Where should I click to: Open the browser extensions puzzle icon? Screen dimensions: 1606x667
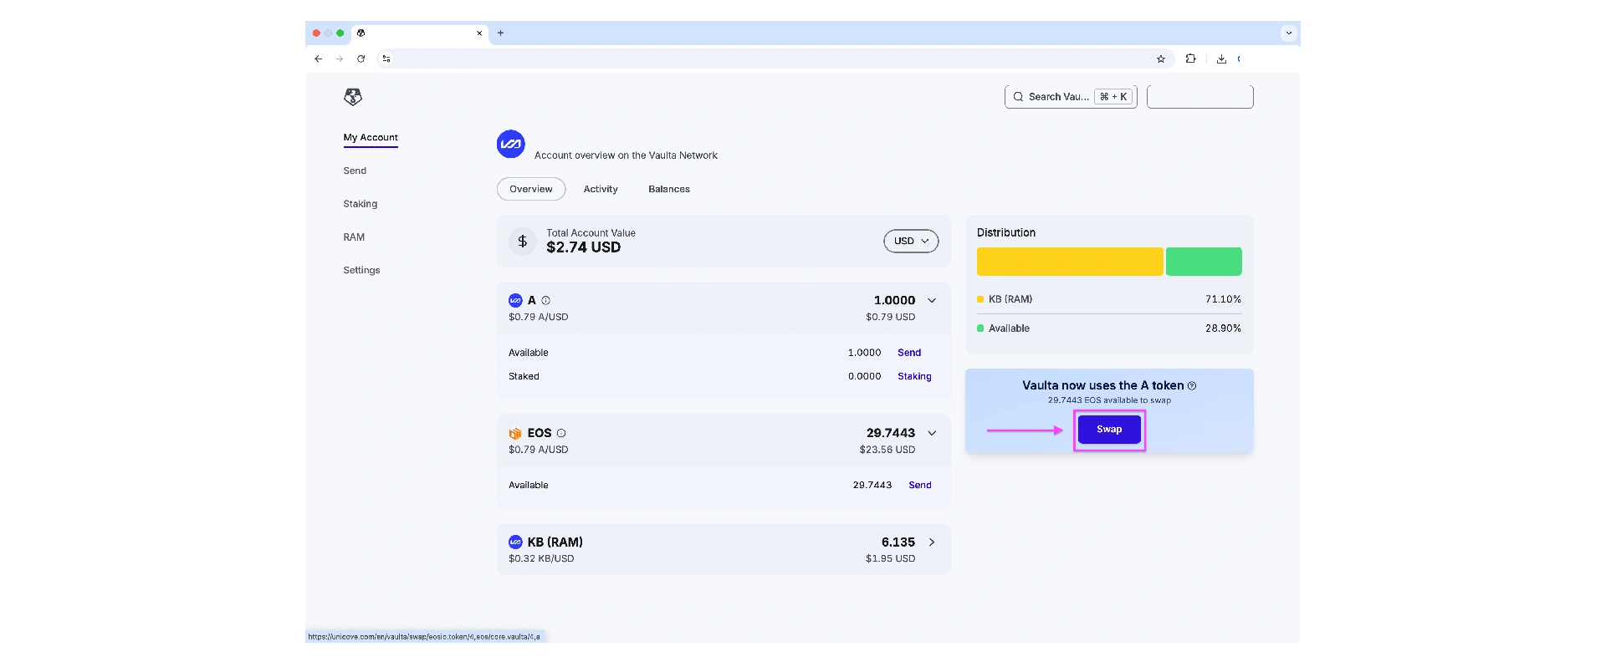(x=1191, y=59)
